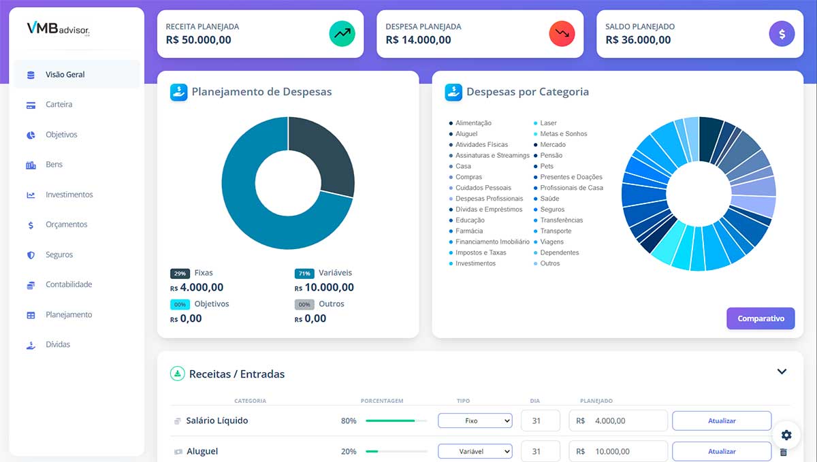Click the 71% Variáveis badge
The height and width of the screenshot is (462, 817).
304,274
